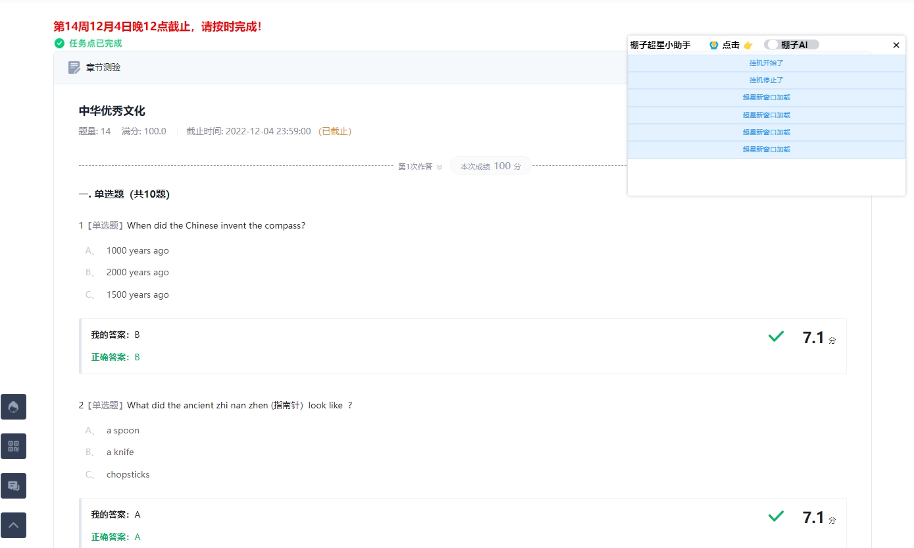The image size is (914, 548).
Task: Click the assistant mascot icon beside 点击
Action: pos(713,45)
